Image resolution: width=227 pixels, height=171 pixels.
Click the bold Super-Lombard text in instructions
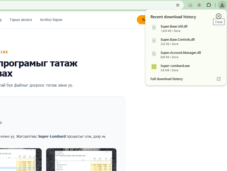(x=52, y=136)
